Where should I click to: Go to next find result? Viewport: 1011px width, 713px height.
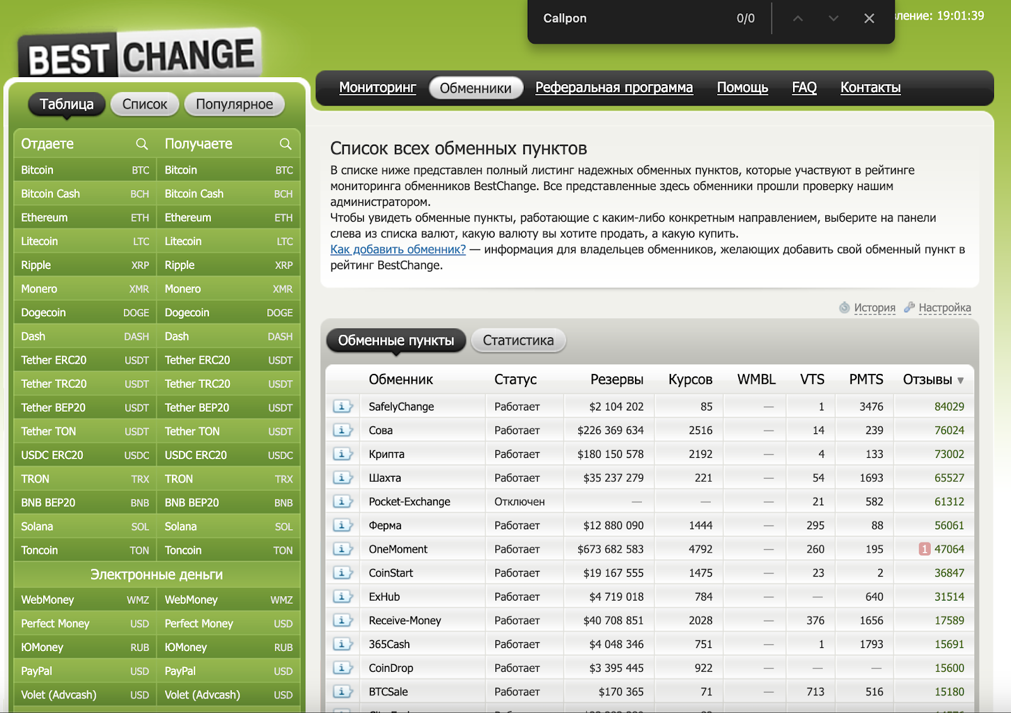click(833, 18)
